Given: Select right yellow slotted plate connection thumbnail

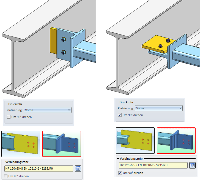Looking at the screenshot, I should point(135,141).
